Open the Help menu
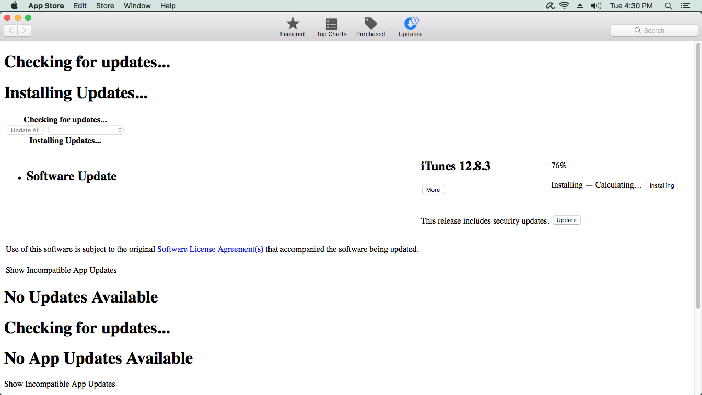Viewport: 702px width, 395px height. pos(168,6)
